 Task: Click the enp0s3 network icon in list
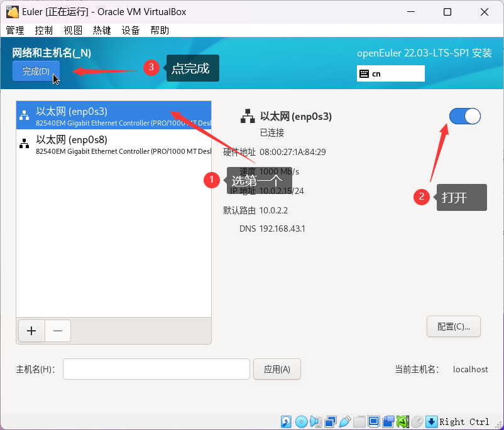(x=24, y=116)
